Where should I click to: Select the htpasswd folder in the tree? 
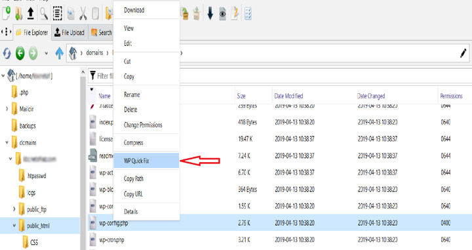click(37, 176)
